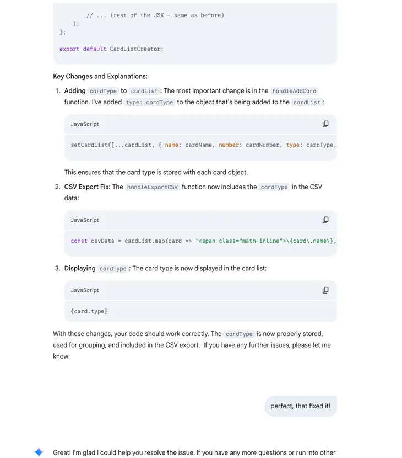
Task: Click the JavaScript label above {card.type}
Action: [84, 290]
